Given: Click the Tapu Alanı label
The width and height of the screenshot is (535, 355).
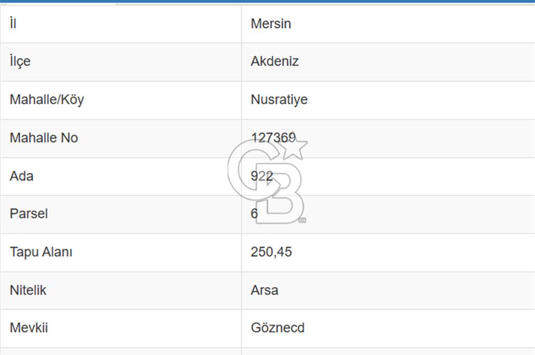Looking at the screenshot, I should point(41,252).
